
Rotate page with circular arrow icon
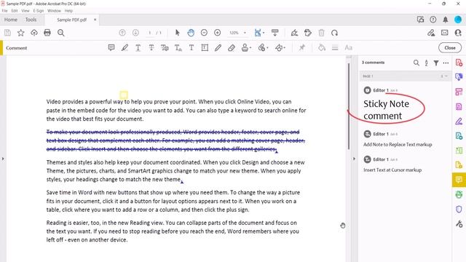[335, 33]
